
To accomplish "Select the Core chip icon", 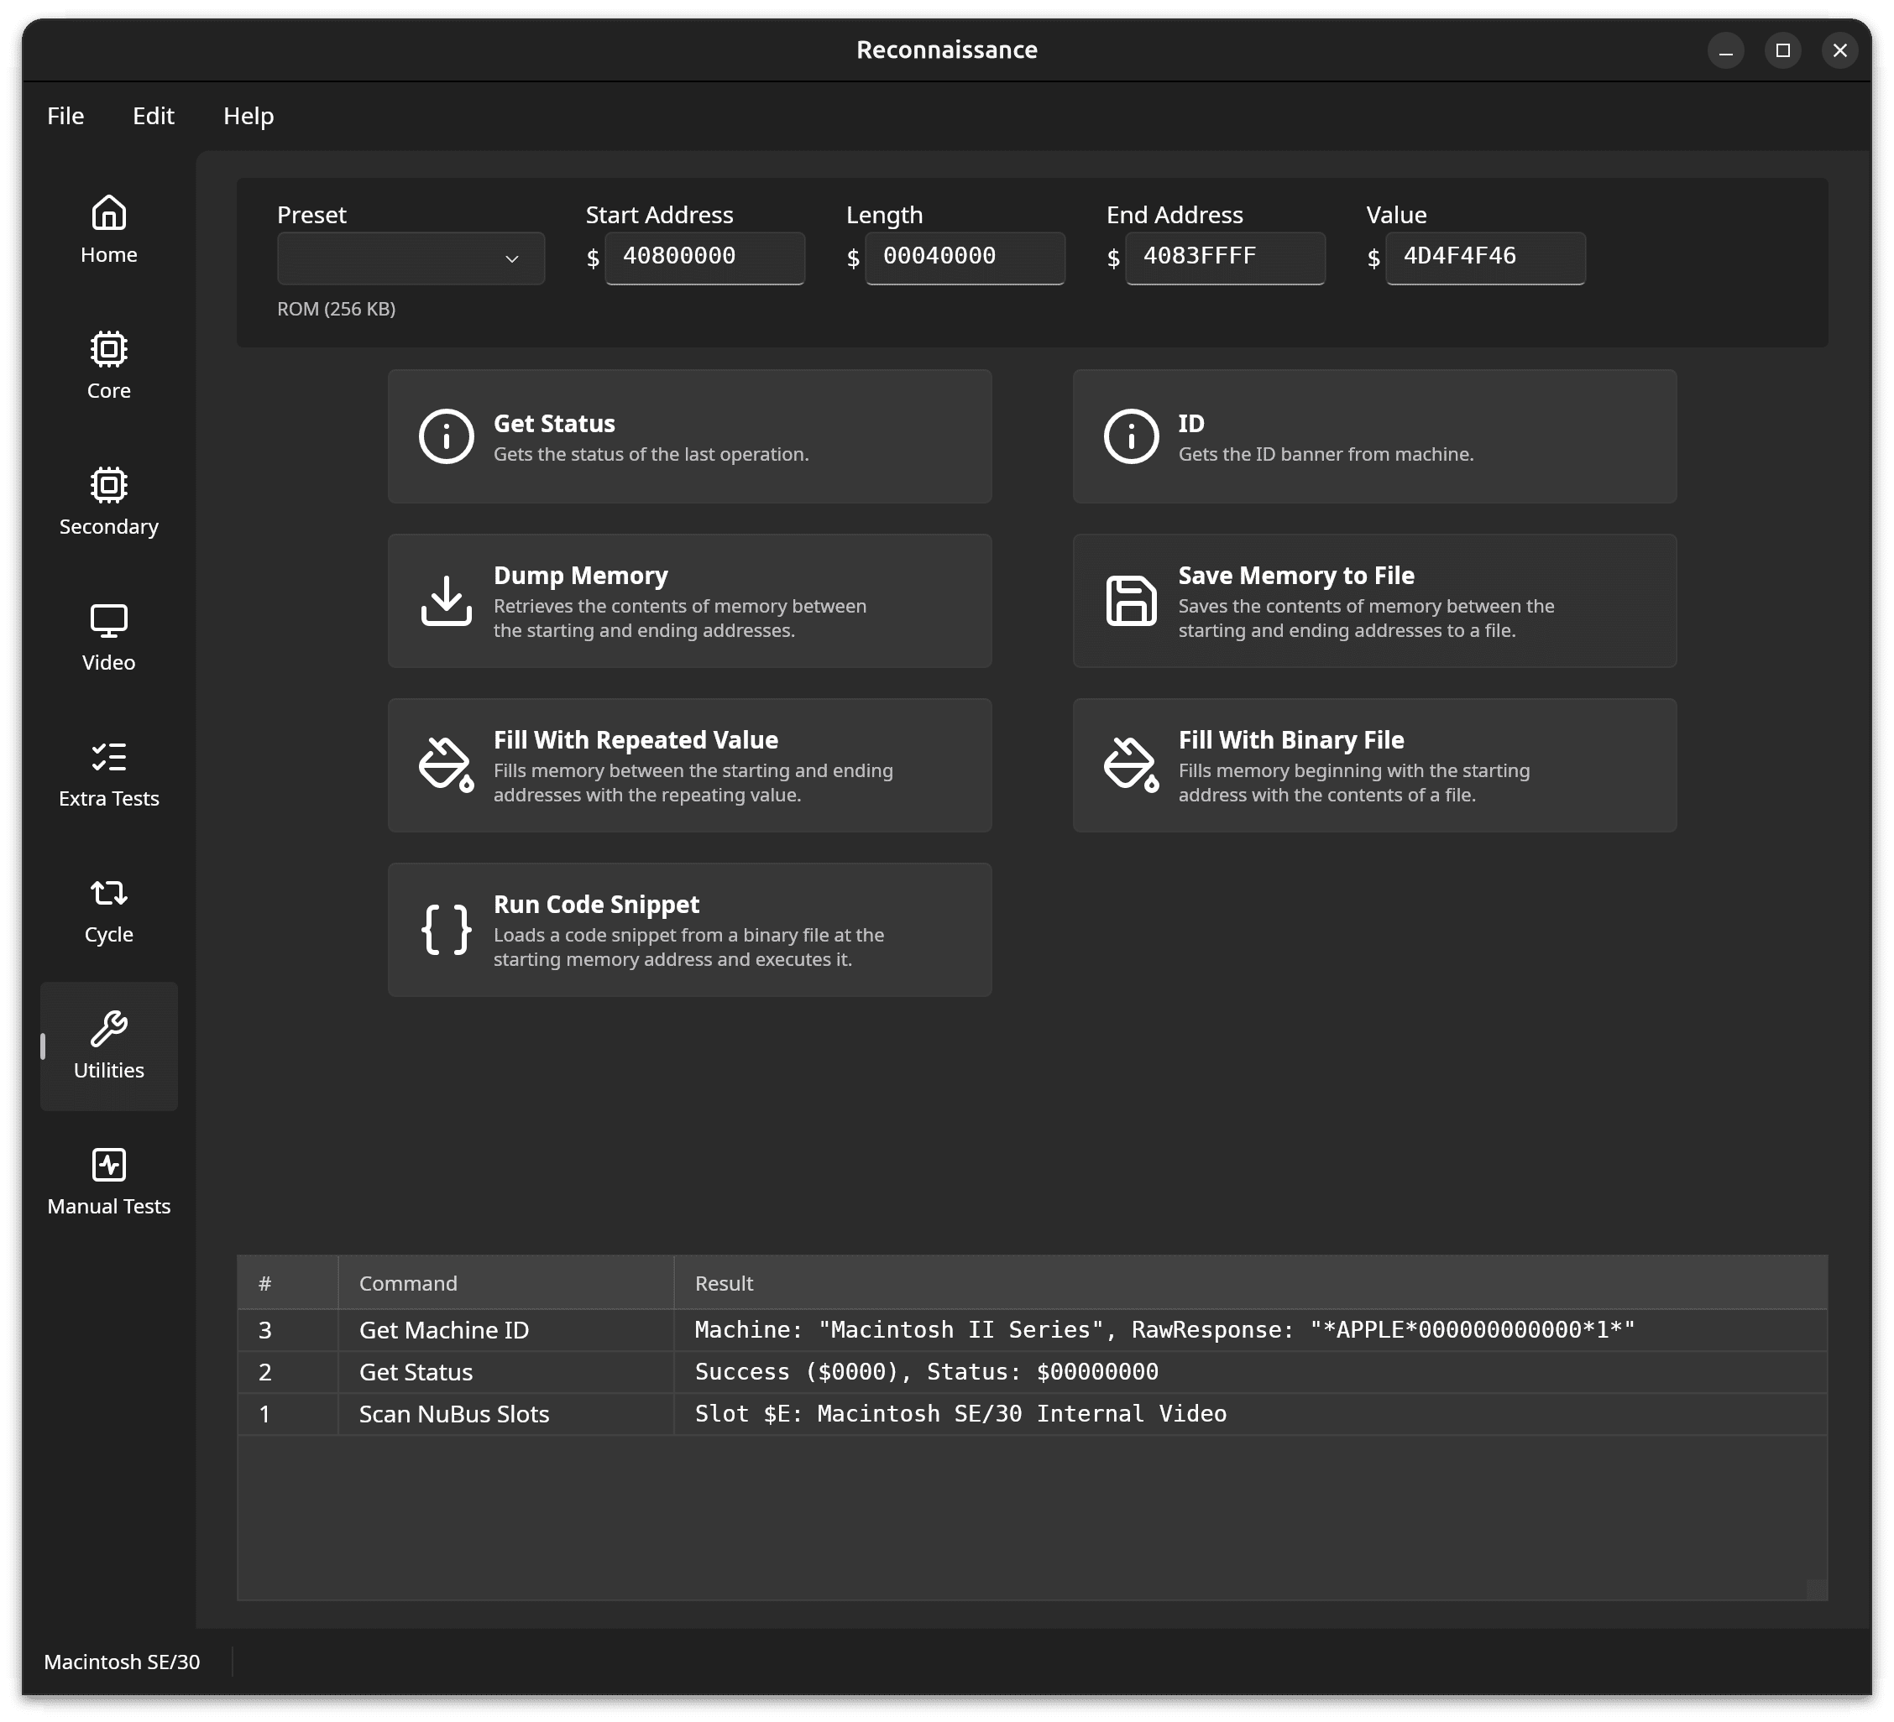I will [109, 349].
